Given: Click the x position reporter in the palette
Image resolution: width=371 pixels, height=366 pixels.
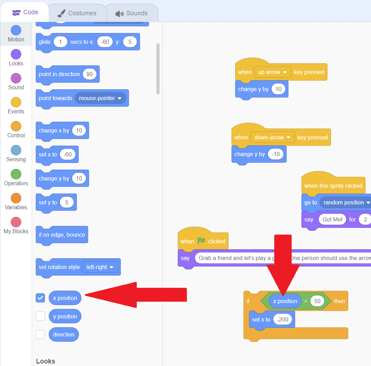Looking at the screenshot, I should coord(65,298).
